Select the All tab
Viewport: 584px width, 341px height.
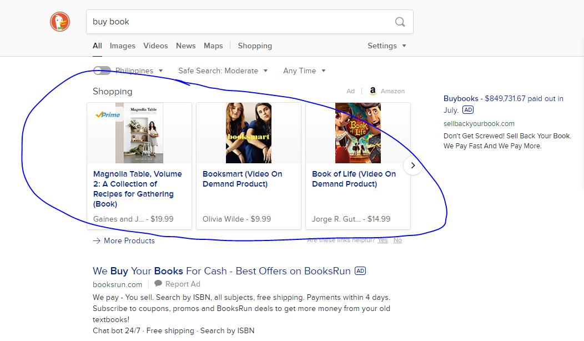[x=97, y=46]
